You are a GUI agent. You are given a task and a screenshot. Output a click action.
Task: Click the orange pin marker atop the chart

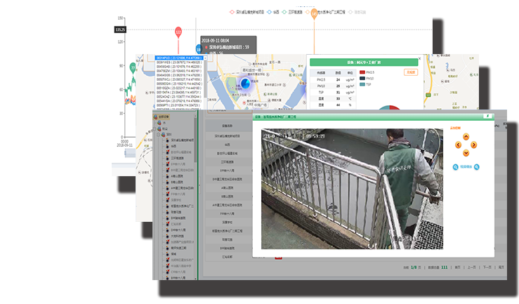314,14
